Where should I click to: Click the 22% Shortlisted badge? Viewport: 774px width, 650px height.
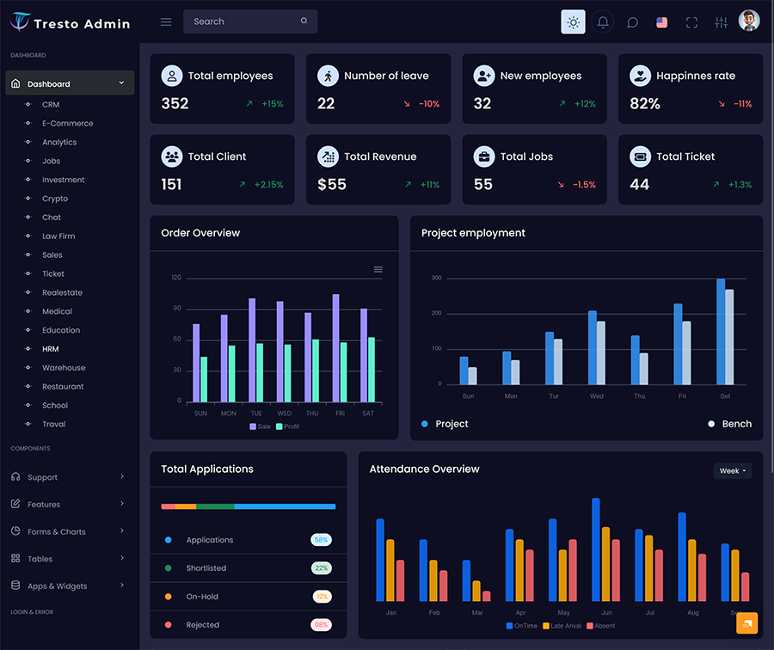pyautogui.click(x=322, y=568)
